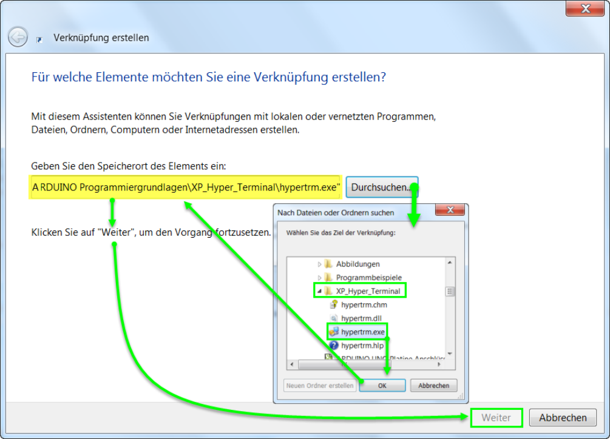
Task: Confirm selection with the OK button
Action: tap(382, 386)
